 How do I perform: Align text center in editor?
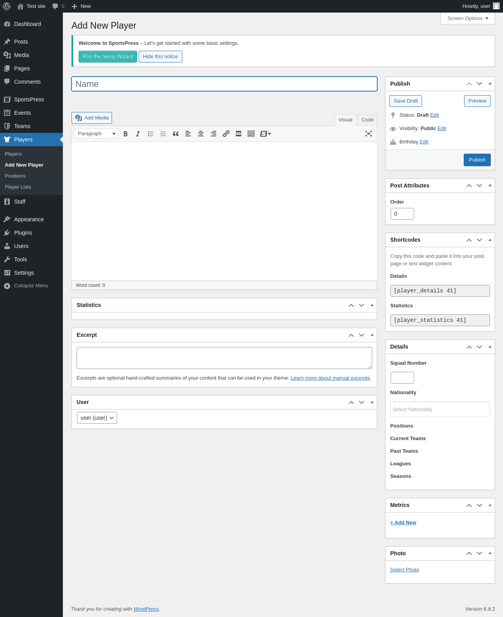tap(201, 134)
